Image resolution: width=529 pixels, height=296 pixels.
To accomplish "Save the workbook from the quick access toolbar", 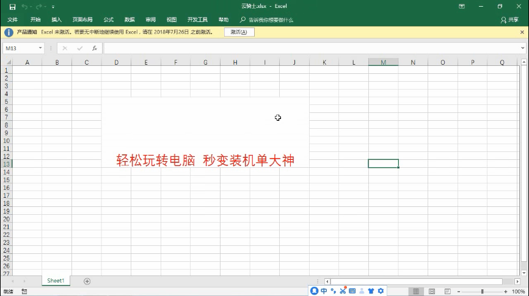I will (12, 7).
